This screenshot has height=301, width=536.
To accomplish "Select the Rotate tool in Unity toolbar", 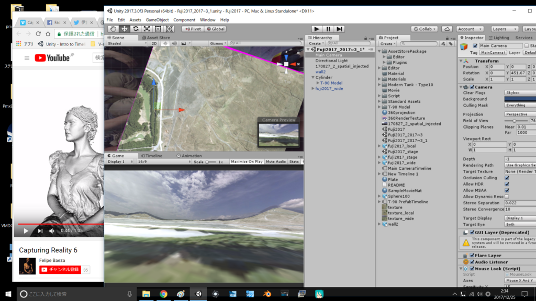I will 136,29.
